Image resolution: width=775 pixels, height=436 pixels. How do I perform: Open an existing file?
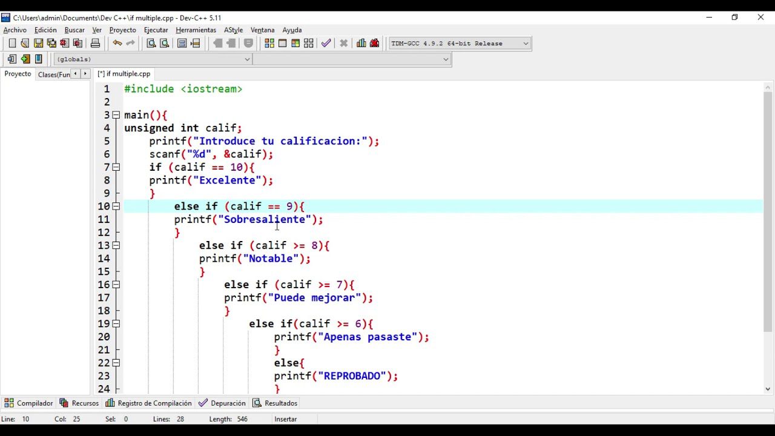[x=25, y=43]
